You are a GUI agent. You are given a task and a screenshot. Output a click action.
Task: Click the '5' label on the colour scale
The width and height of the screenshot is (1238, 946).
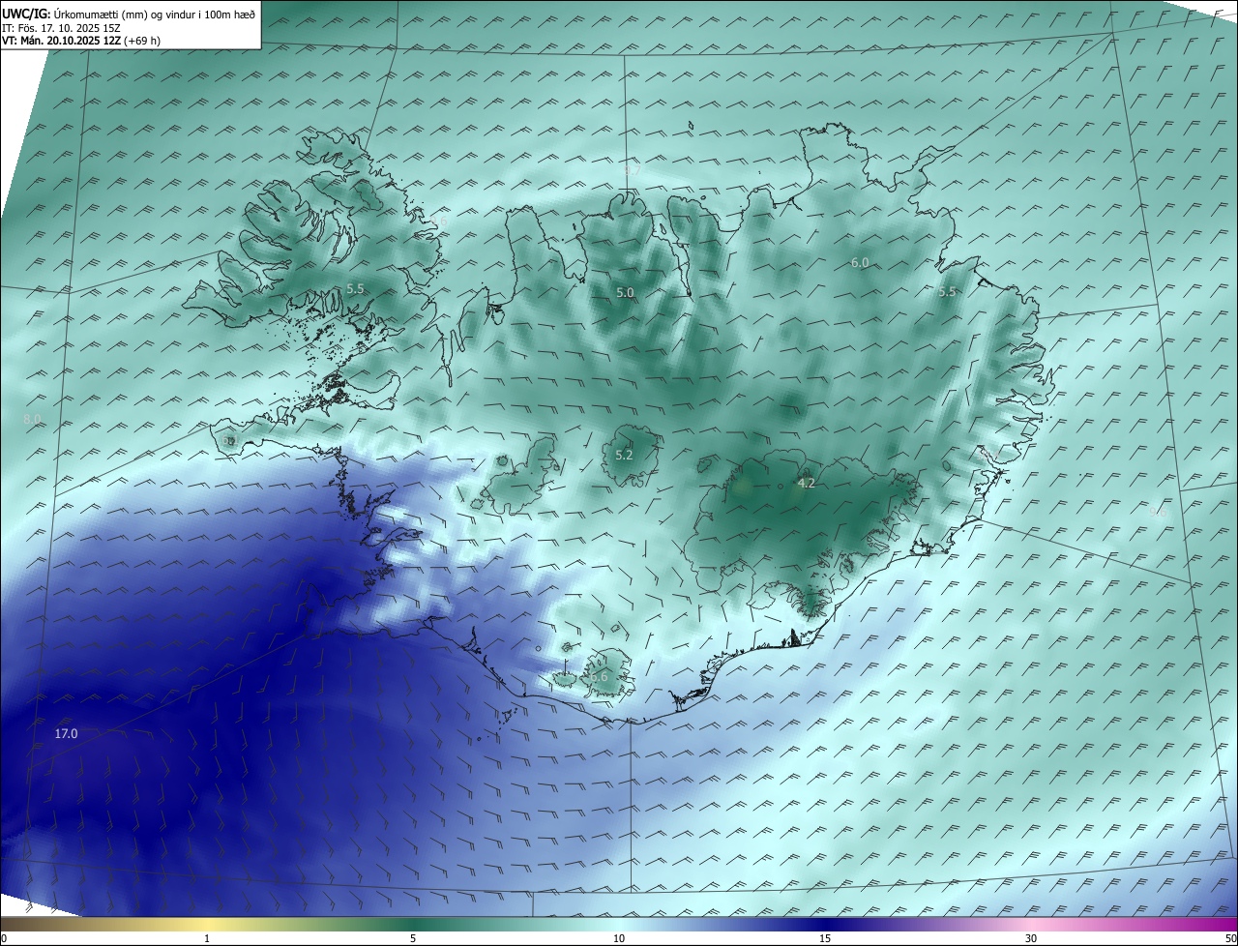point(413,938)
